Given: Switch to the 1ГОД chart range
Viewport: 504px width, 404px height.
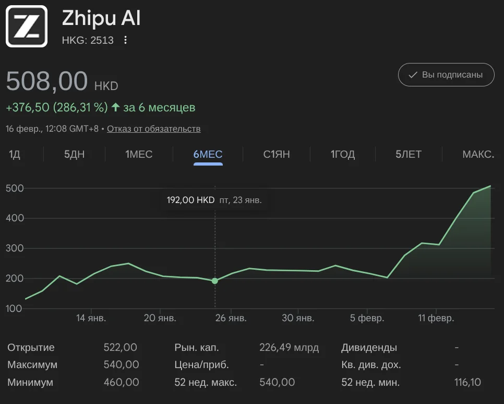Looking at the screenshot, I should point(343,154).
